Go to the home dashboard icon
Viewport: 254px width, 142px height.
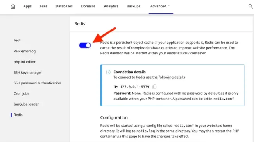(x=13, y=6)
